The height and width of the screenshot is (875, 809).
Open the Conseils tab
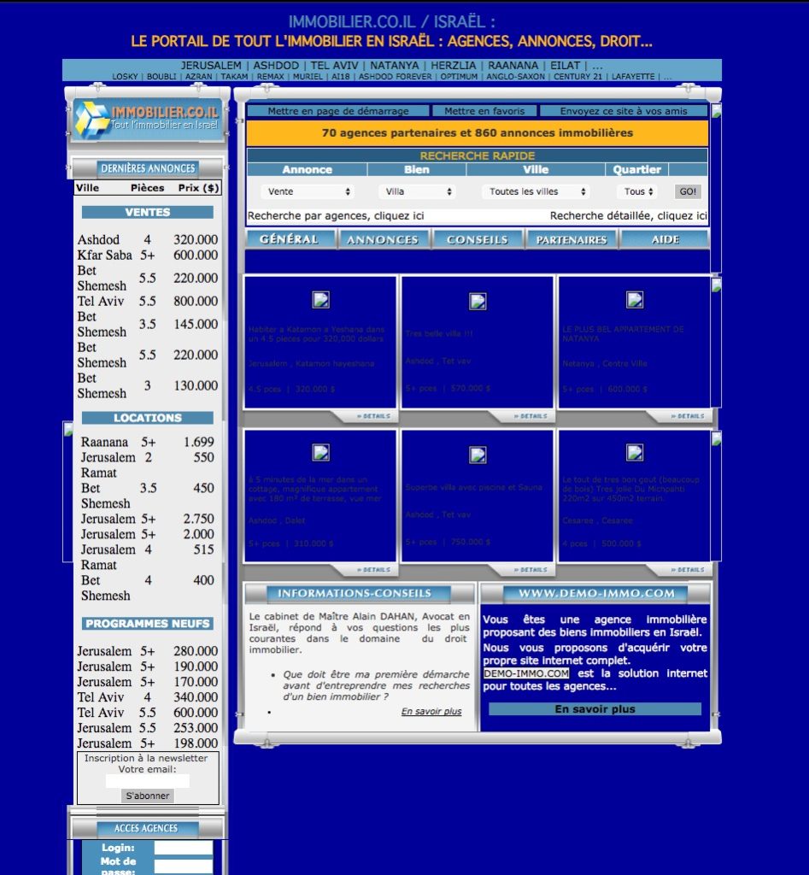[x=478, y=240]
